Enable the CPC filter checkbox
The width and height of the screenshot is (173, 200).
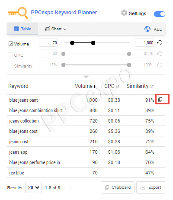coord(11,55)
